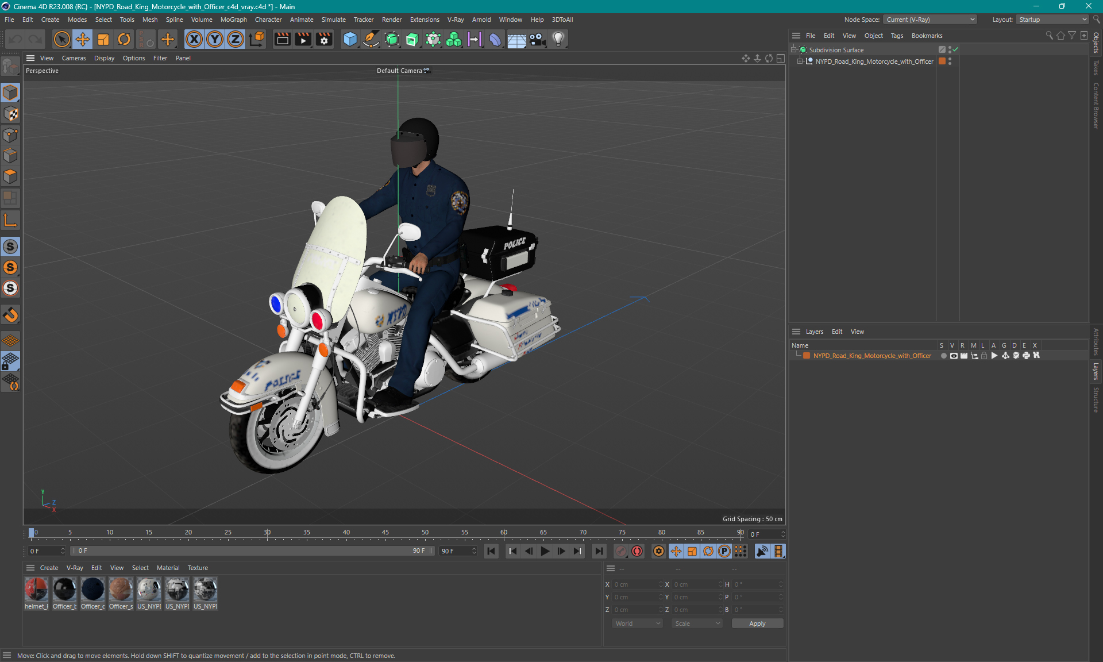Add a Light object bulb icon
The width and height of the screenshot is (1103, 662).
pos(558,39)
